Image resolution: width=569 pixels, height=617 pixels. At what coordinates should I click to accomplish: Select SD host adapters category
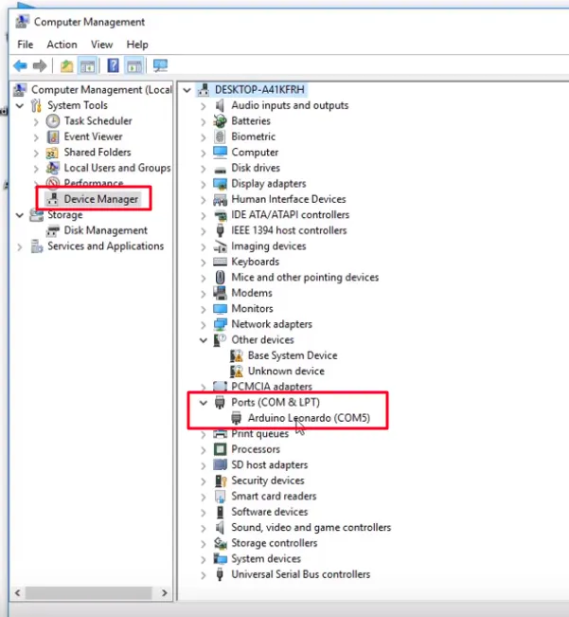[x=270, y=465]
